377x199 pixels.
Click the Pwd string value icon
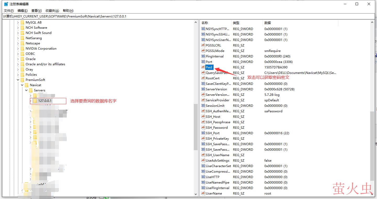[203, 67]
